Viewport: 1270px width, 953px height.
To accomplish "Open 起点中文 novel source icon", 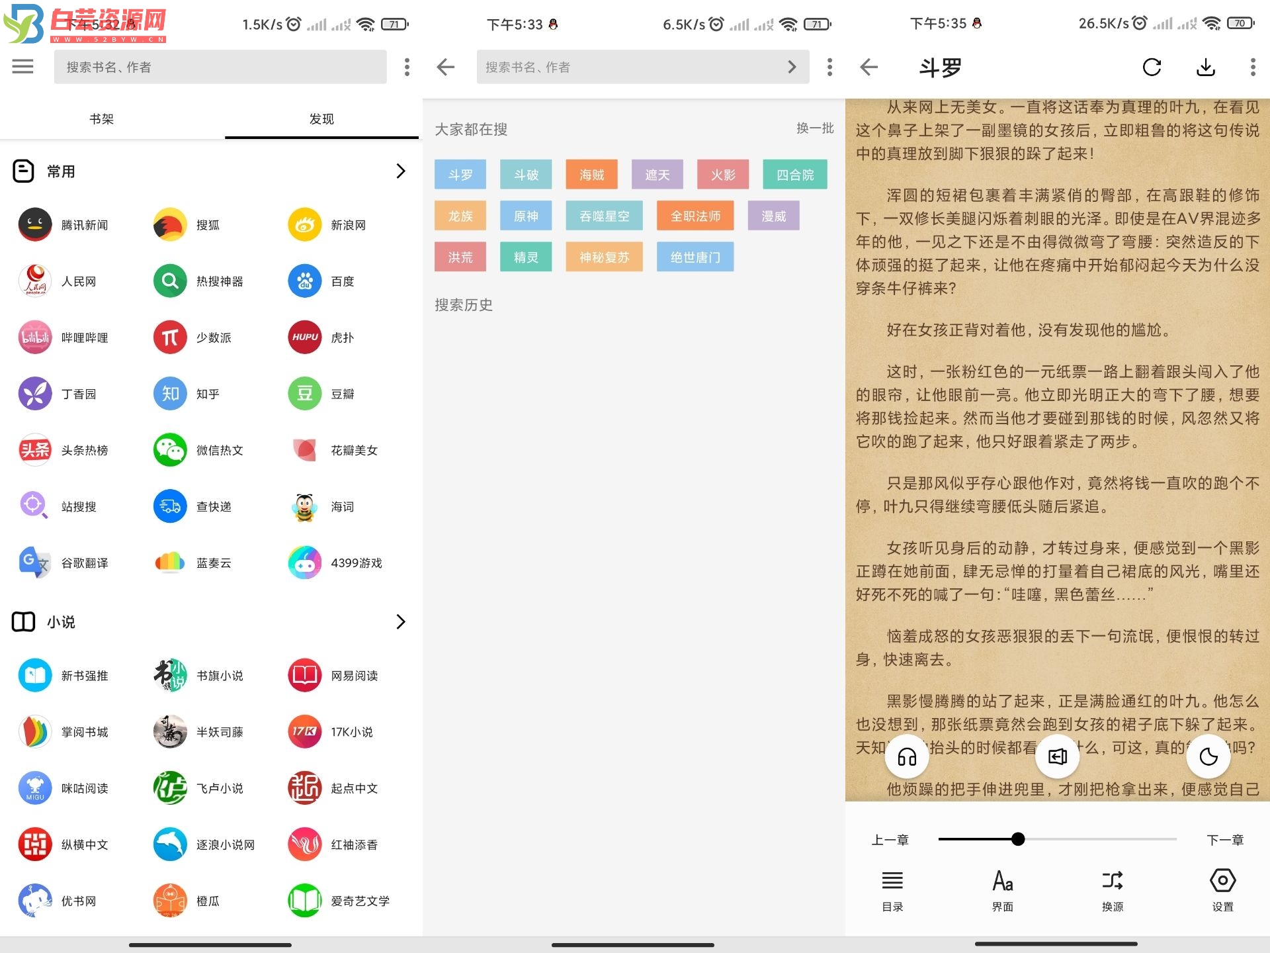I will coord(305,788).
